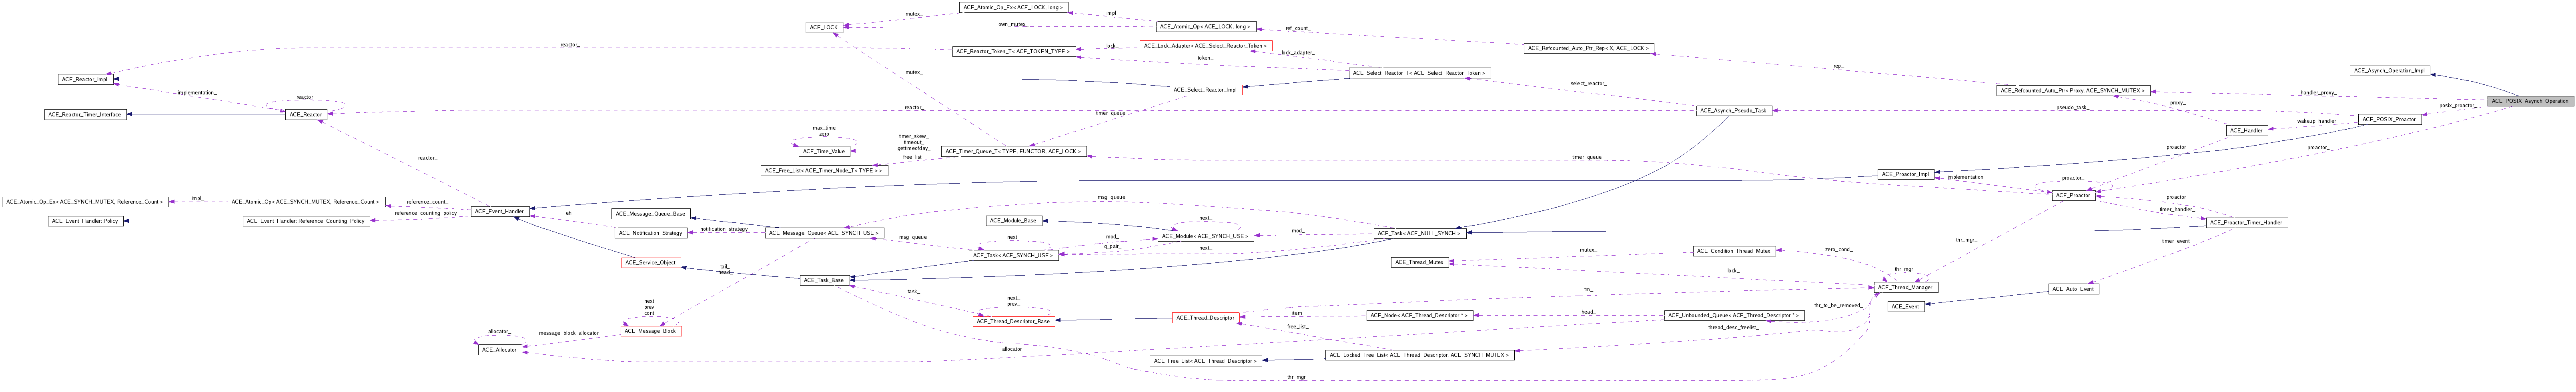Select the ACE_Task_Base class node
2576x392 pixels.
click(x=823, y=281)
